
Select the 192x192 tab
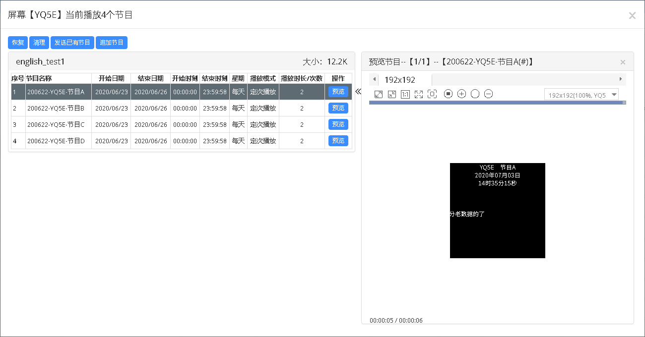405,80
